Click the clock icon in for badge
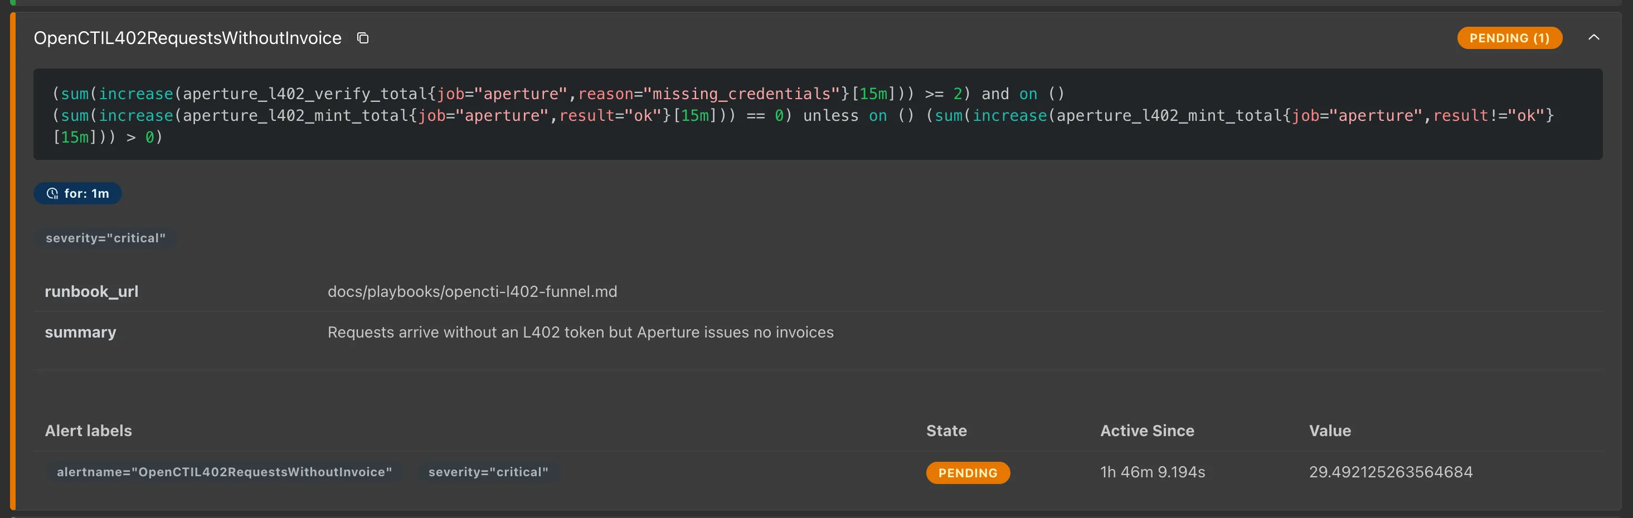 [52, 194]
